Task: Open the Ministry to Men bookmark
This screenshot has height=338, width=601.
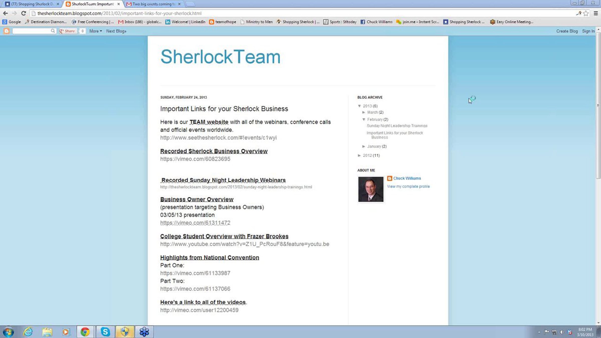Action: [x=256, y=22]
